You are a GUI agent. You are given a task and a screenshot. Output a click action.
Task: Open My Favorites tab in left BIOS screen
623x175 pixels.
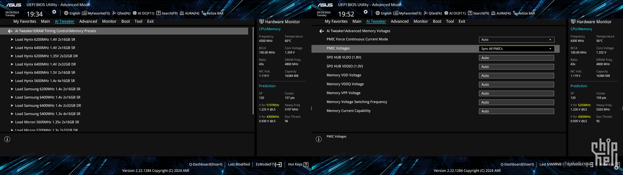coord(25,21)
